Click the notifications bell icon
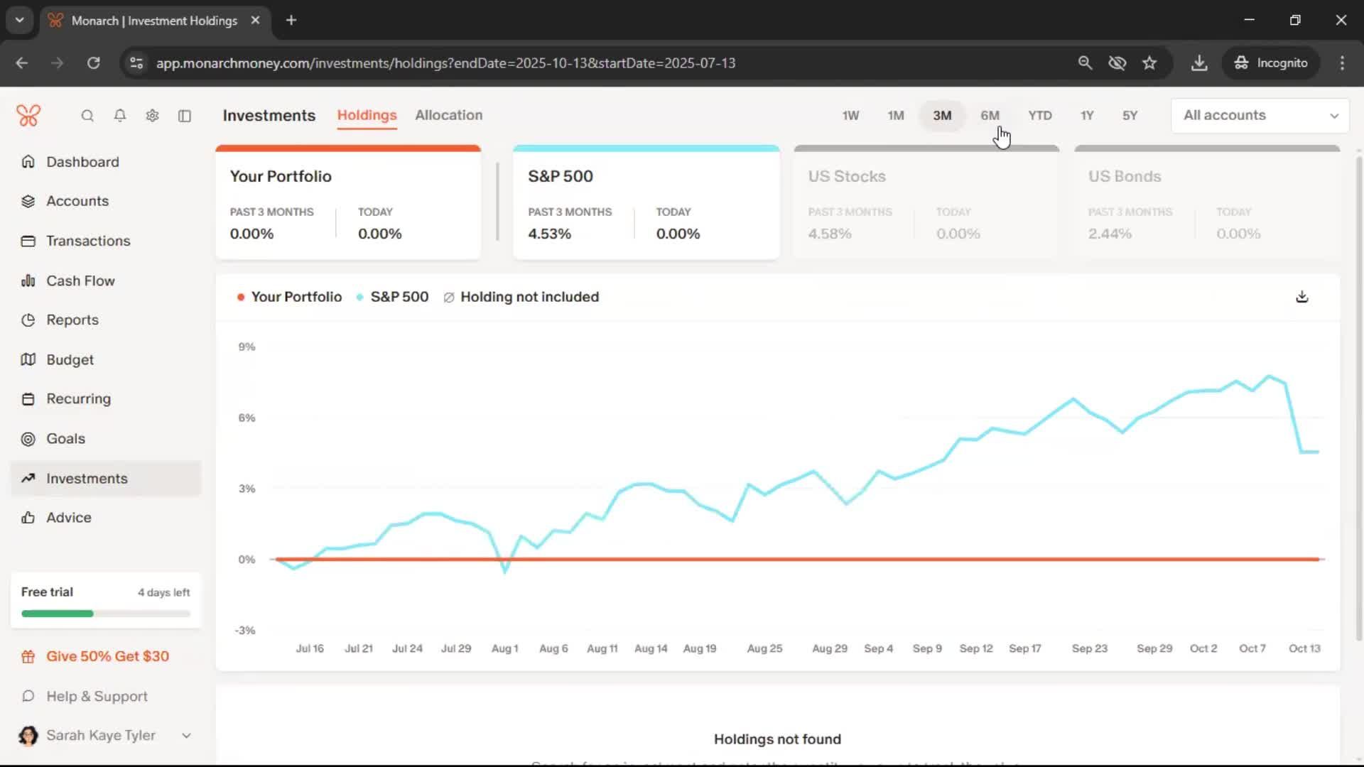The width and height of the screenshot is (1364, 767). tap(120, 116)
